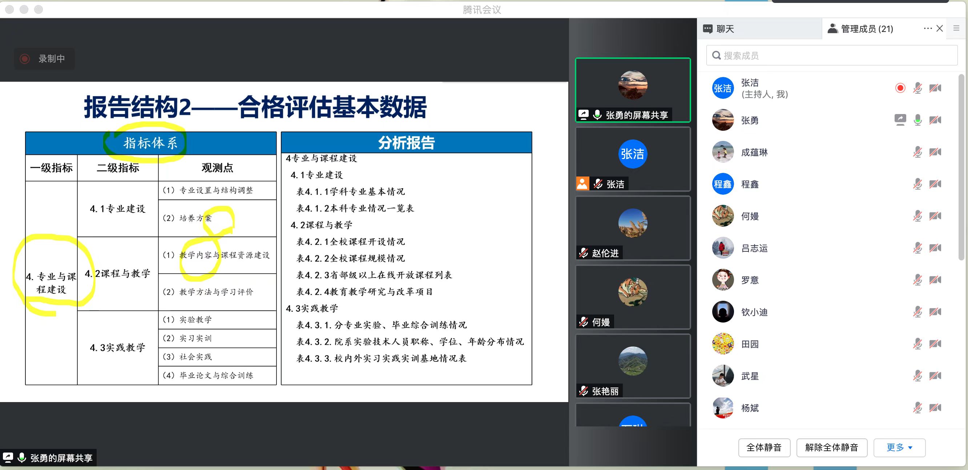Select 何嫚 video tile
Viewport: 968px width, 470px height.
pyautogui.click(x=633, y=297)
